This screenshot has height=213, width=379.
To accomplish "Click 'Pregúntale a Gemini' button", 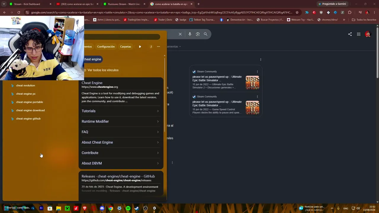I will click(x=332, y=4).
